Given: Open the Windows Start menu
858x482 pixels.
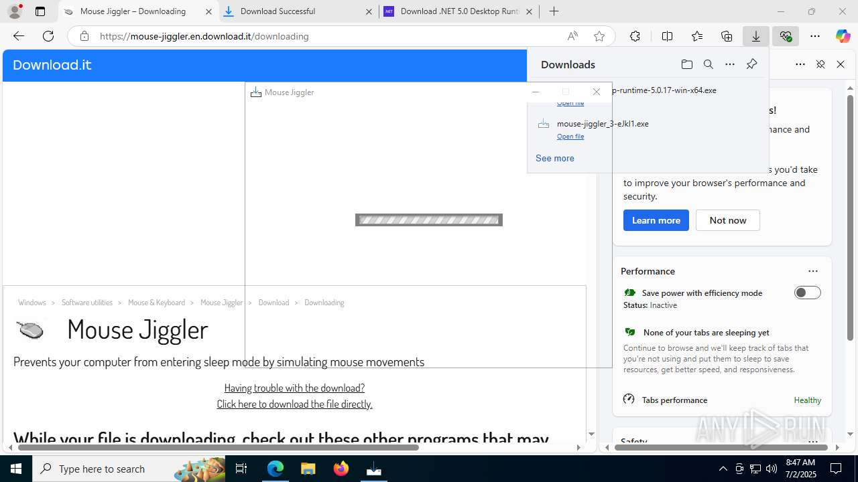Looking at the screenshot, I should tap(16, 469).
